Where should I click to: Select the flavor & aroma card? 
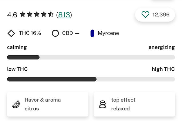pos(48,104)
